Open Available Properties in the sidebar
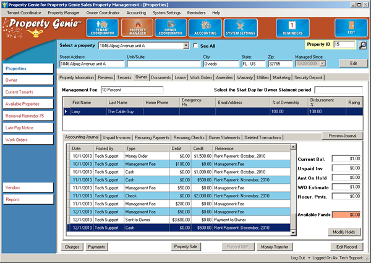 (28, 104)
